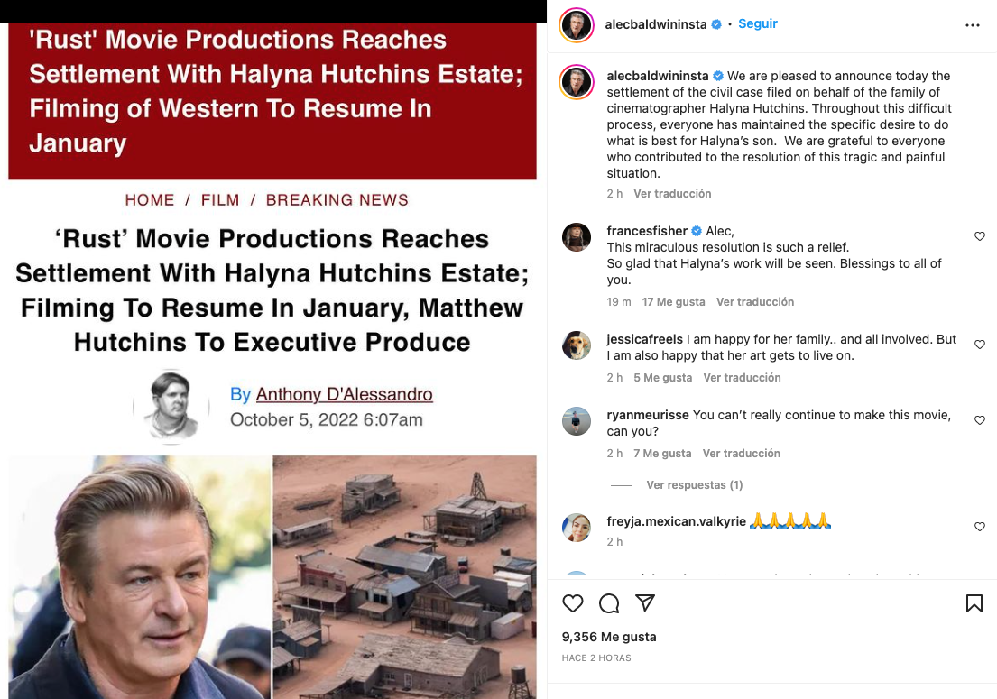The width and height of the screenshot is (997, 699).
Task: Open the comment bubble icon
Action: click(x=609, y=603)
